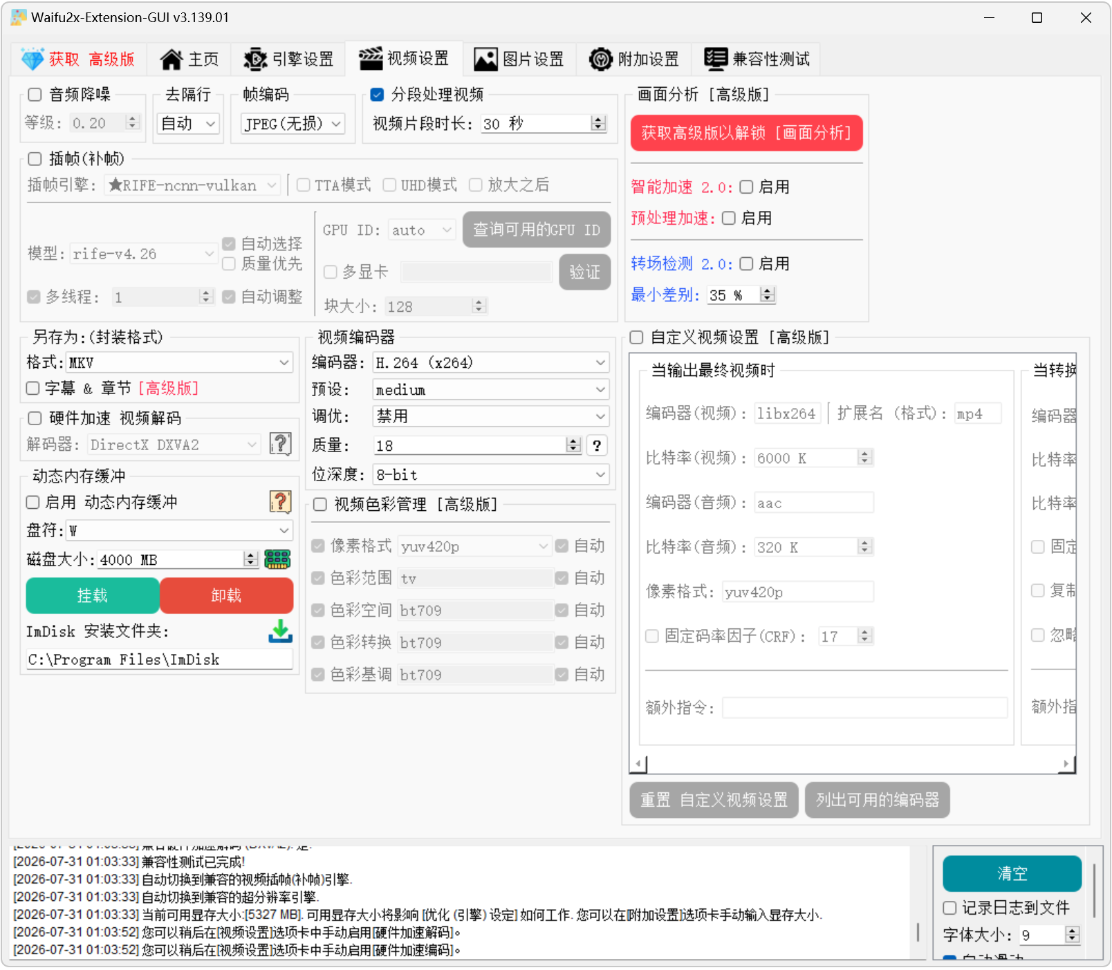Click 重置 自定义视频设置 button

click(x=714, y=800)
